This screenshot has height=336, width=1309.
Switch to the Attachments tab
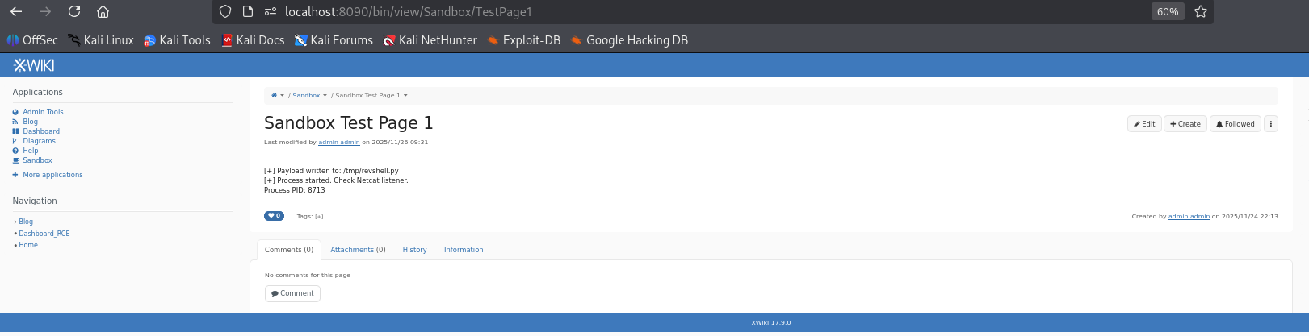point(358,250)
